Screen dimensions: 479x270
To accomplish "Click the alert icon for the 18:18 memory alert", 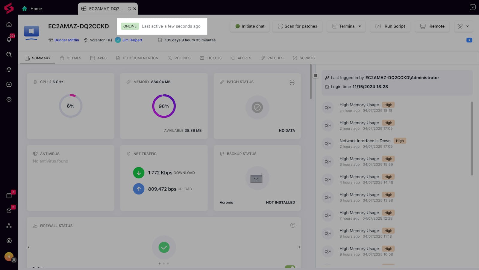I will click(328, 108).
